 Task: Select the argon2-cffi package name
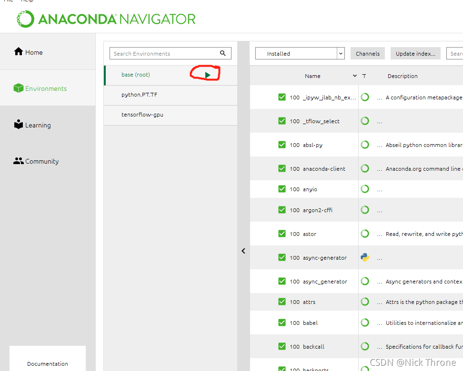(x=317, y=210)
